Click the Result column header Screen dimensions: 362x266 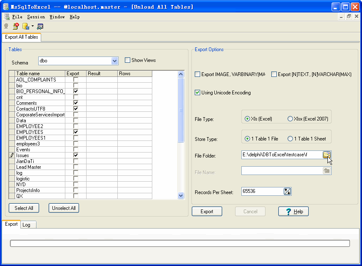pyautogui.click(x=102, y=74)
